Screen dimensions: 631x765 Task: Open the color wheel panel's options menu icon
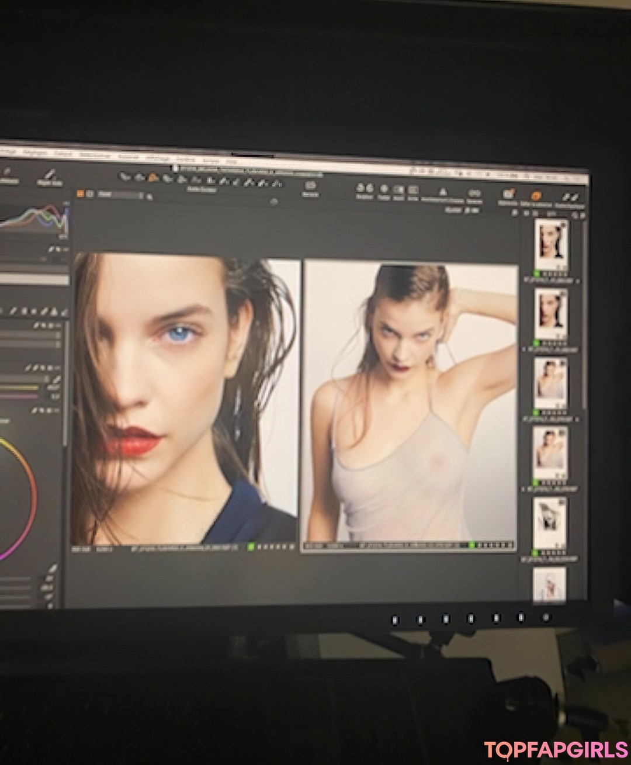[57, 410]
